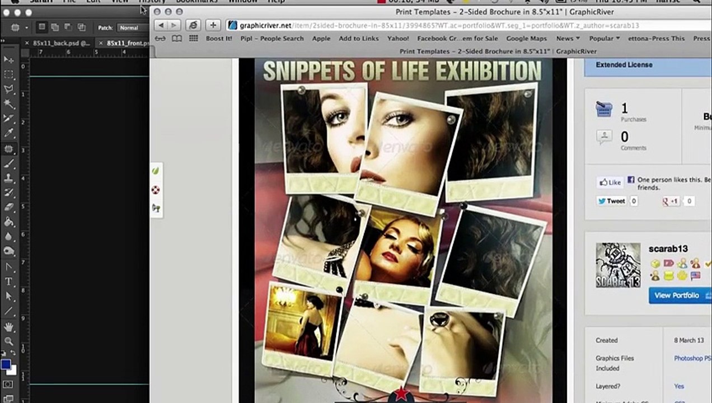Image resolution: width=712 pixels, height=403 pixels.
Task: Open the Safari application menu
Action: tap(41, 2)
